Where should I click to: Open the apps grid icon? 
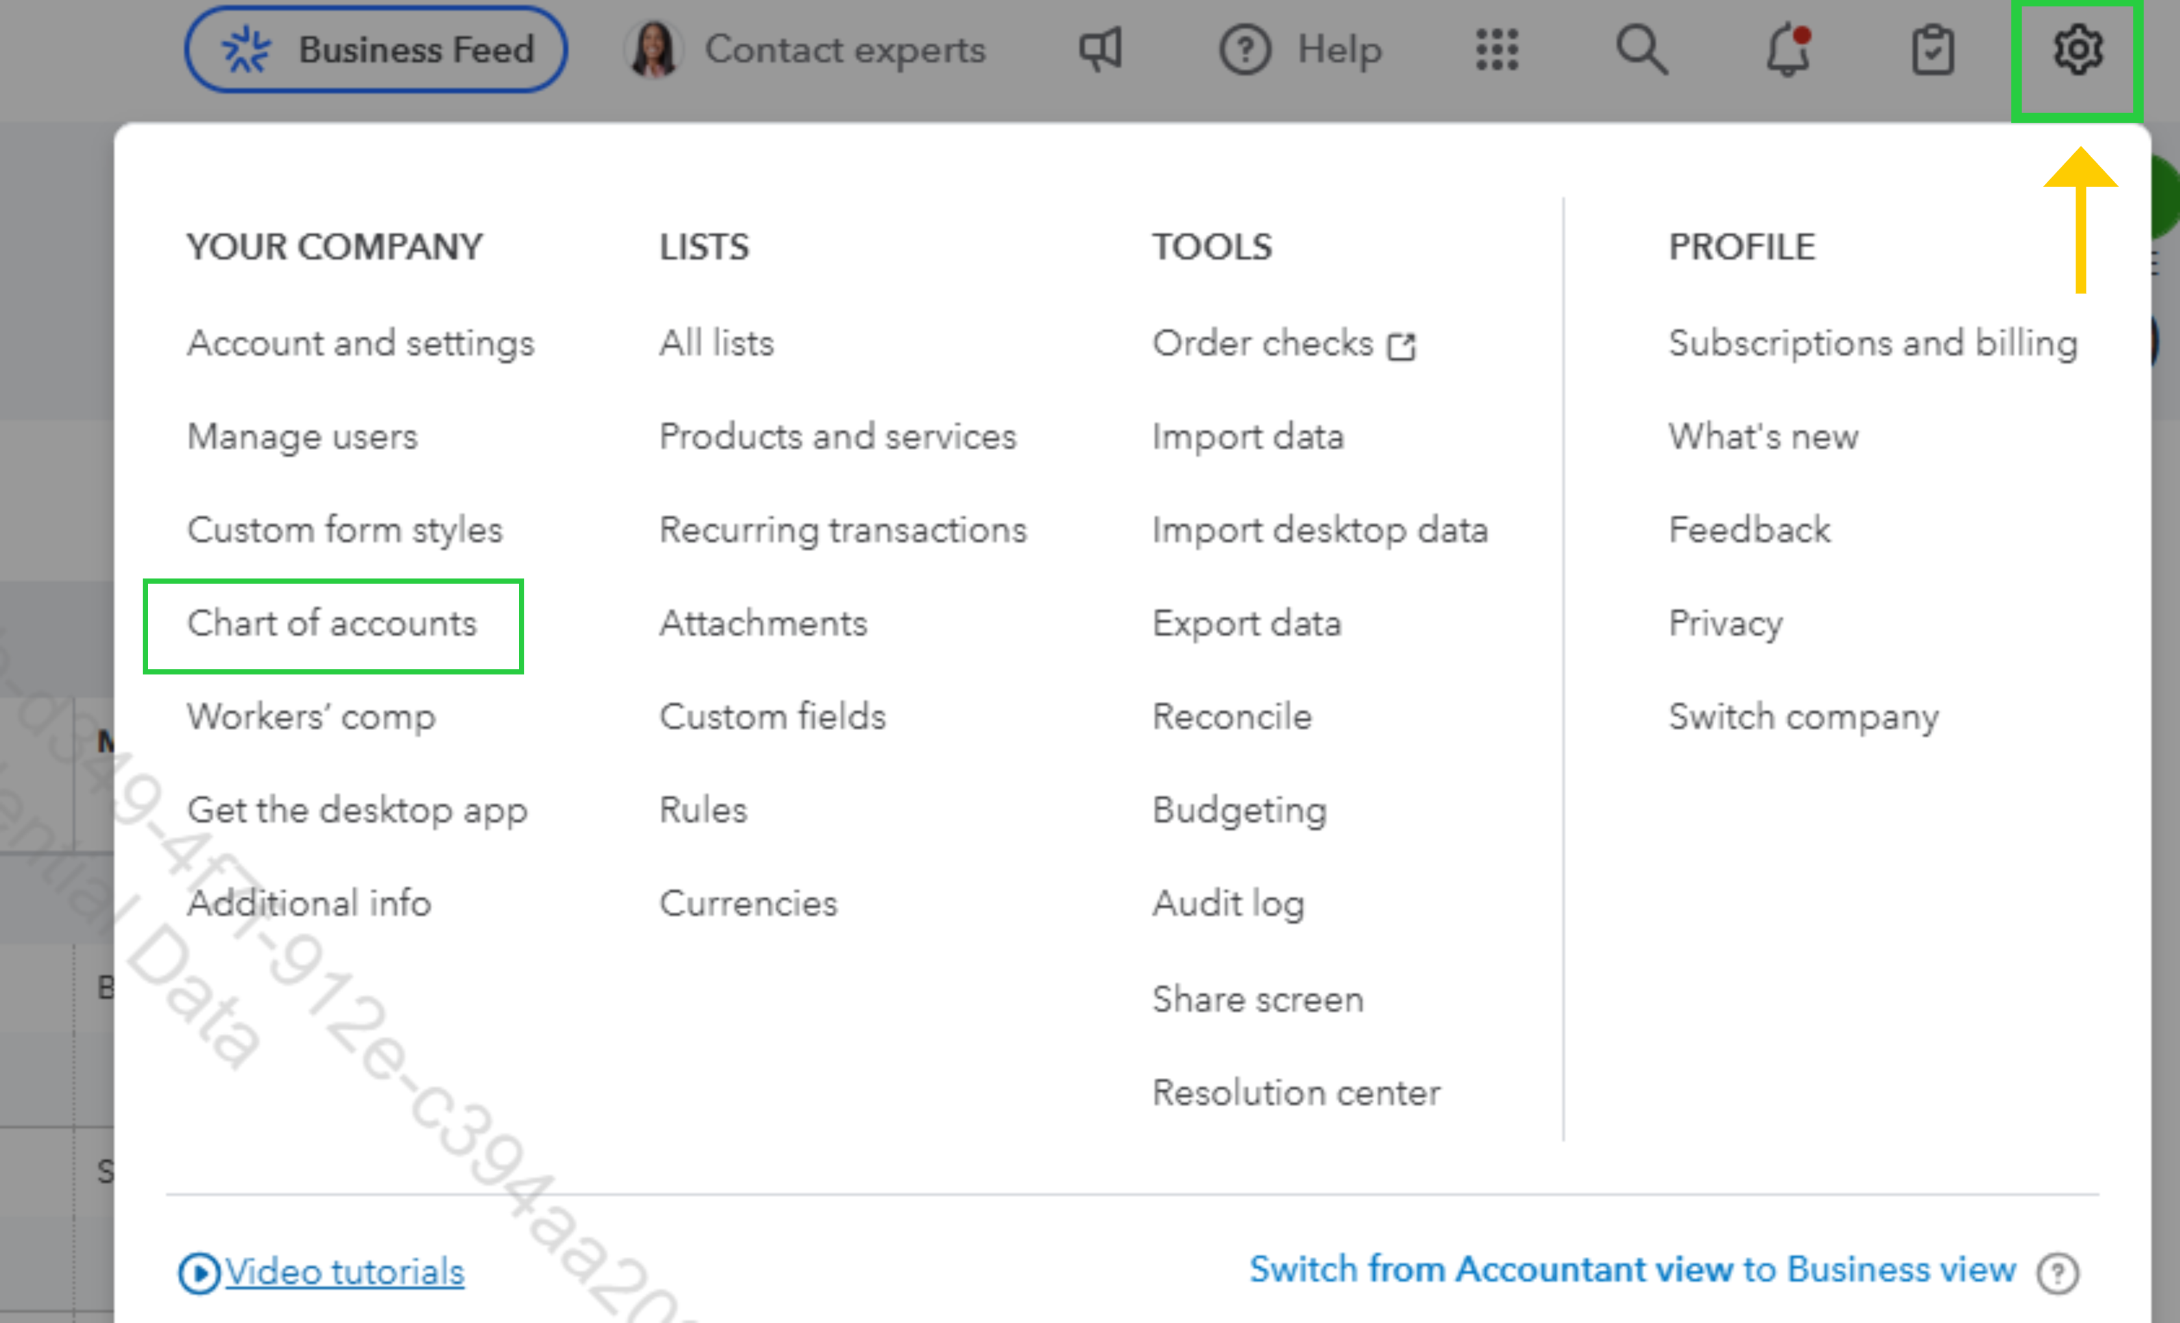tap(1497, 49)
